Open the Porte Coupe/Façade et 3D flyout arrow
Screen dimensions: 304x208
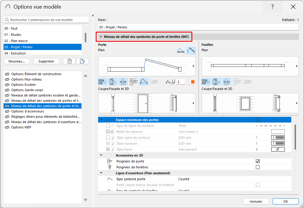(x=193, y=103)
